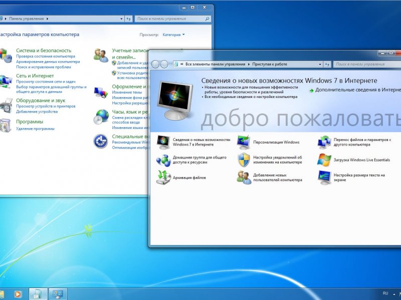401x300 pixels.
Task: Click the Домашняя группа spheres icon
Action: coord(163,160)
